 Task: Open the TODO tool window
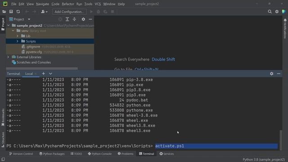pos(76,154)
